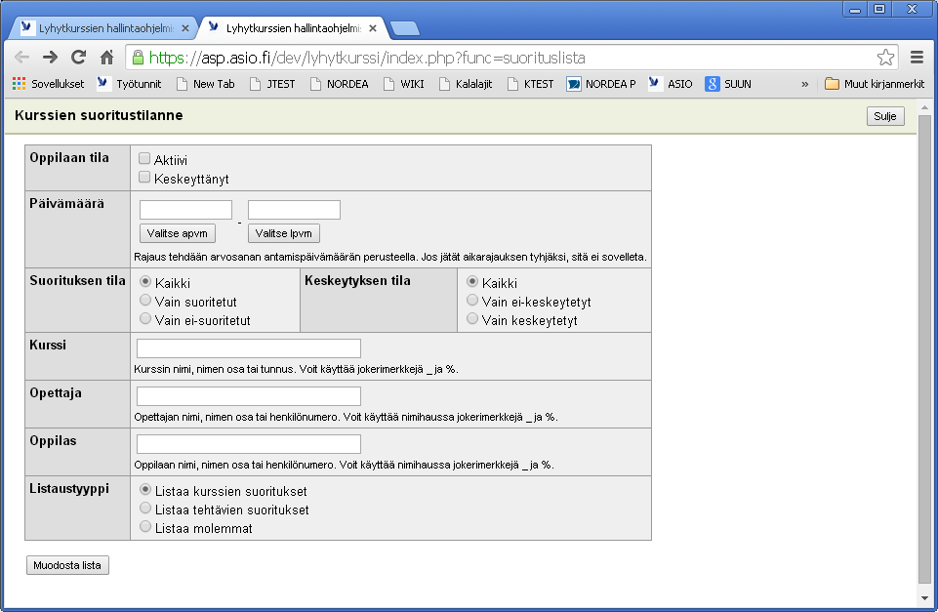Switch to the first Lyhytkurssien hallintaohjelmisto tab
Viewport: 938px width, 612px height.
tap(104, 28)
